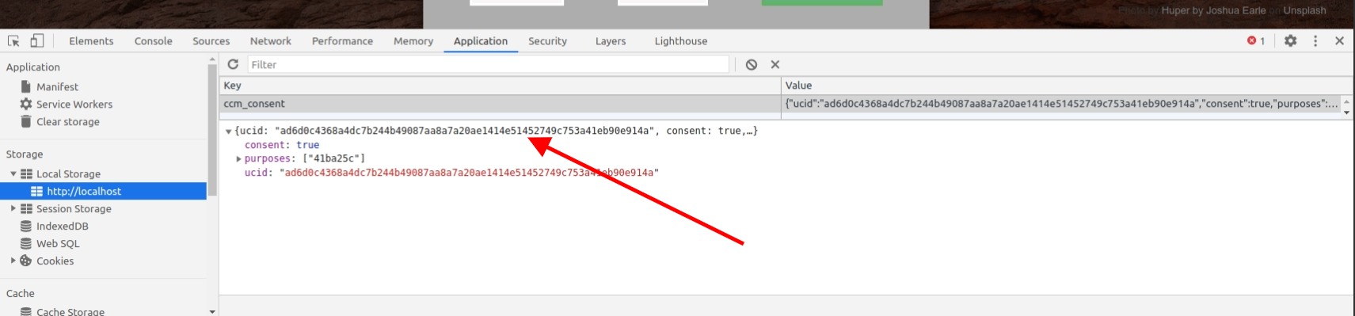Collapse the parsed ucid JSON object
1355x316 pixels.
(x=228, y=131)
